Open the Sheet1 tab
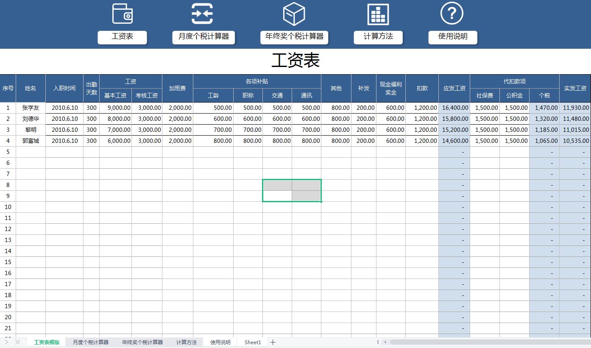 point(252,342)
